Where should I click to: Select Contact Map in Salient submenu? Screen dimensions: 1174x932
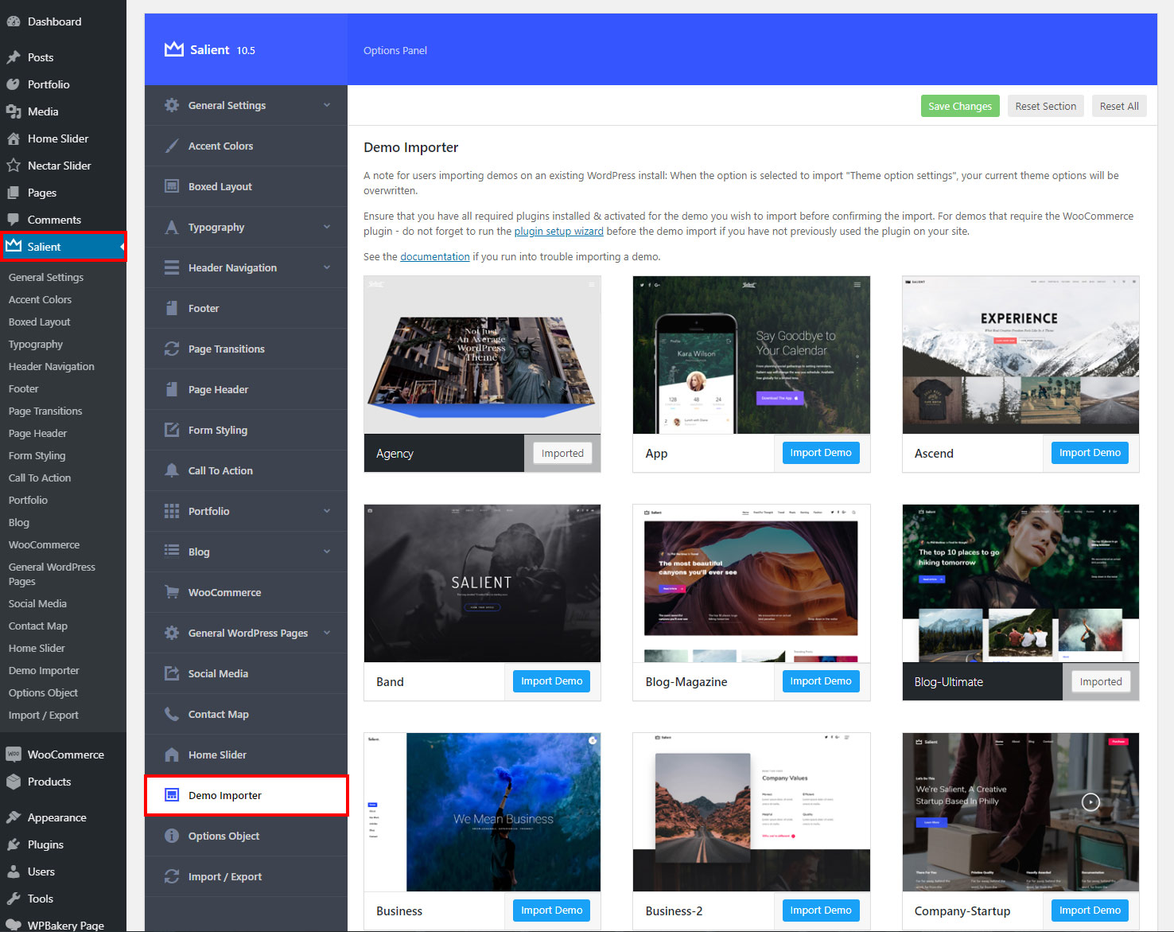click(37, 626)
